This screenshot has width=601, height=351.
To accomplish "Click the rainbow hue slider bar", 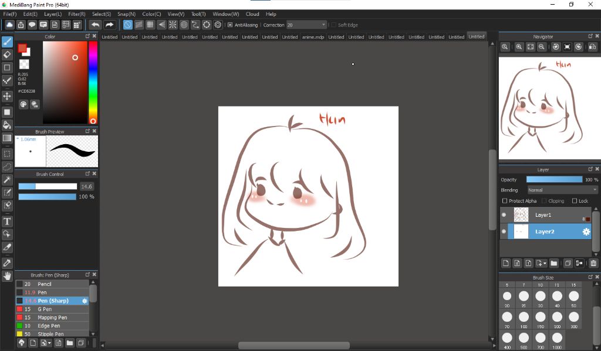I will [93, 82].
